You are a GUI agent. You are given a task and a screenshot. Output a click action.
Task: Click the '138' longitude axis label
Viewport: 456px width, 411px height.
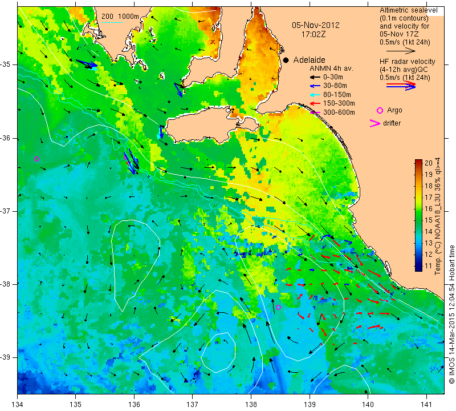click(251, 405)
